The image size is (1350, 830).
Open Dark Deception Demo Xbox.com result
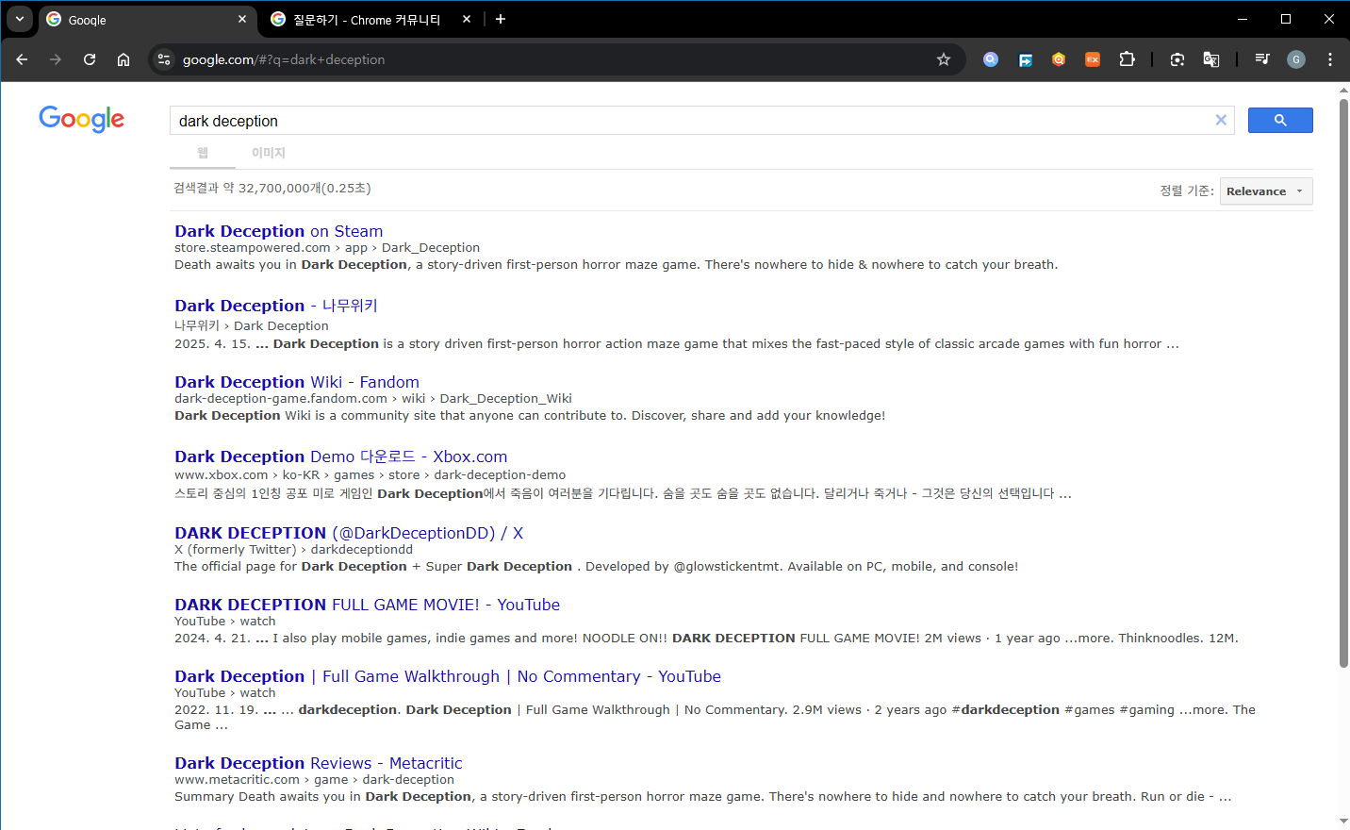(x=341, y=456)
